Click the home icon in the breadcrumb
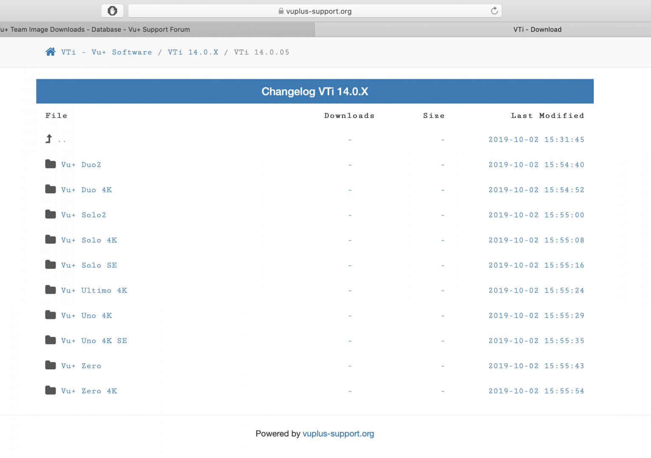Screen dimensions: 651x458 [50, 51]
